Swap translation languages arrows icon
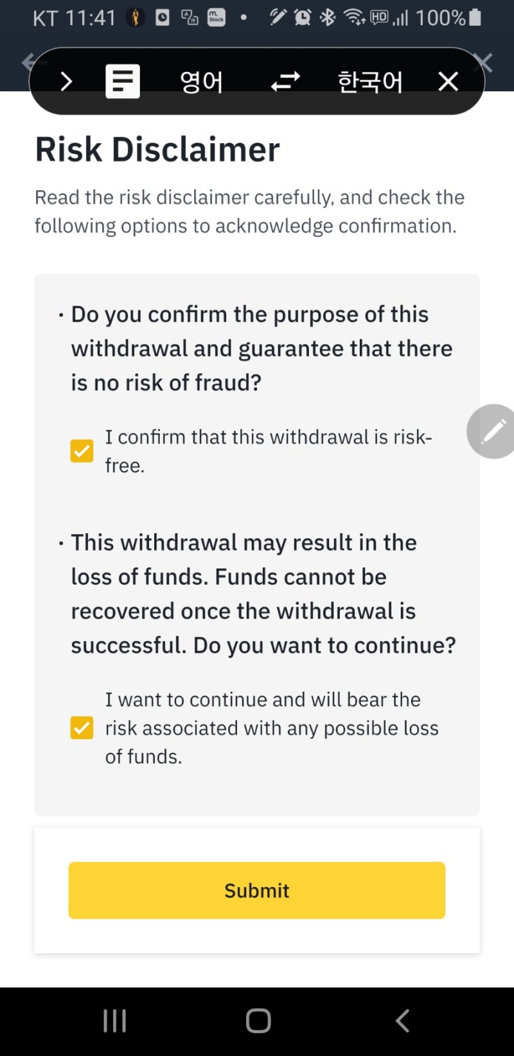Viewport: 514px width, 1056px height. 285,82
